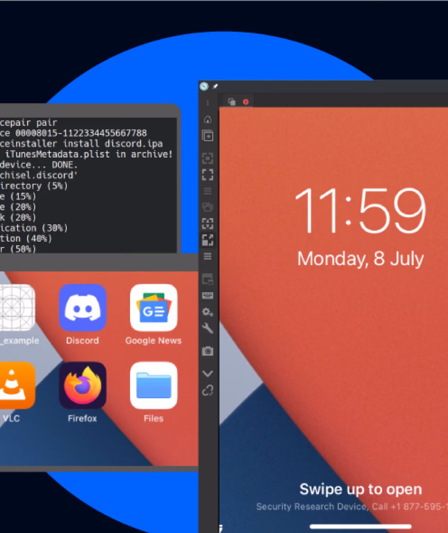Click the round app logo in the viewer title bar
The image size is (448, 533).
(x=204, y=86)
